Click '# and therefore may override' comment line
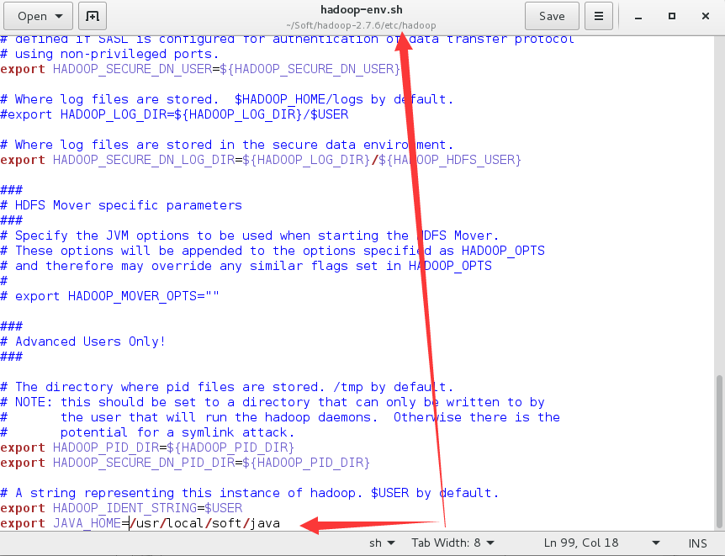The image size is (725, 556). coord(246,266)
